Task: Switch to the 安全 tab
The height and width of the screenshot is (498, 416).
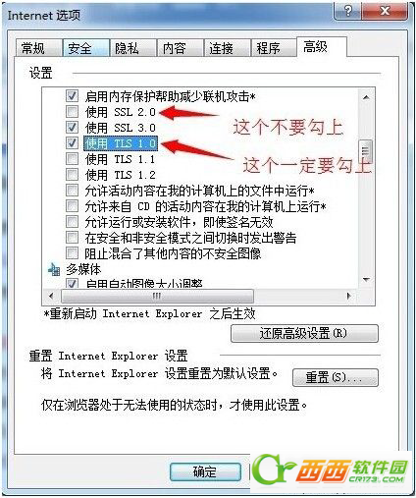Action: [86, 48]
